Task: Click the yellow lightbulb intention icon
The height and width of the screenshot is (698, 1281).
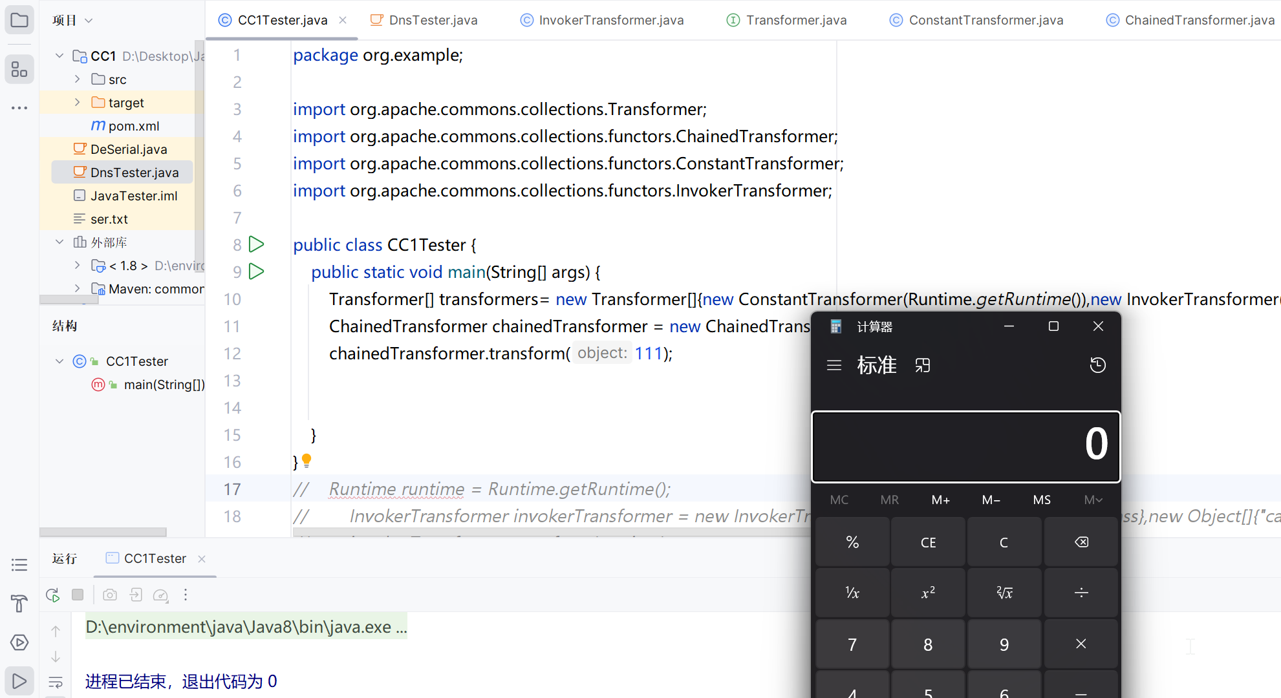Action: tap(307, 460)
